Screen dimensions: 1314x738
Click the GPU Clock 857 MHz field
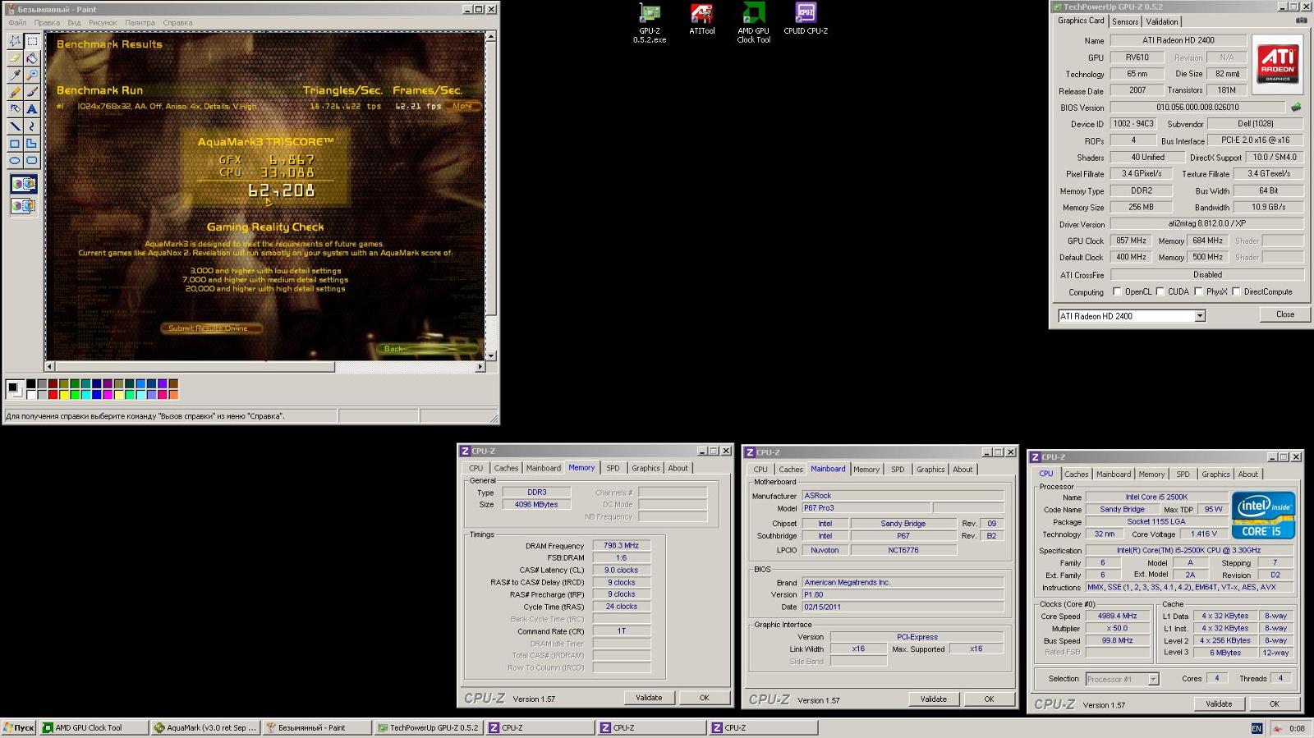coord(1131,241)
